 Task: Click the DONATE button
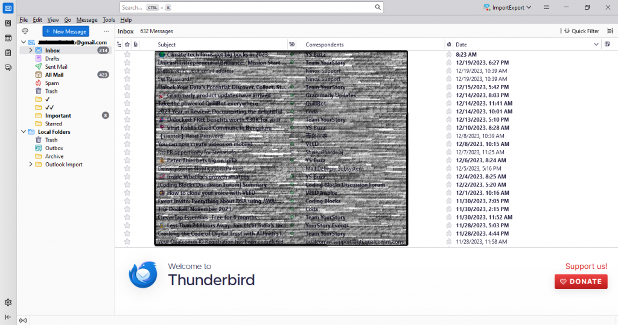[x=581, y=282]
